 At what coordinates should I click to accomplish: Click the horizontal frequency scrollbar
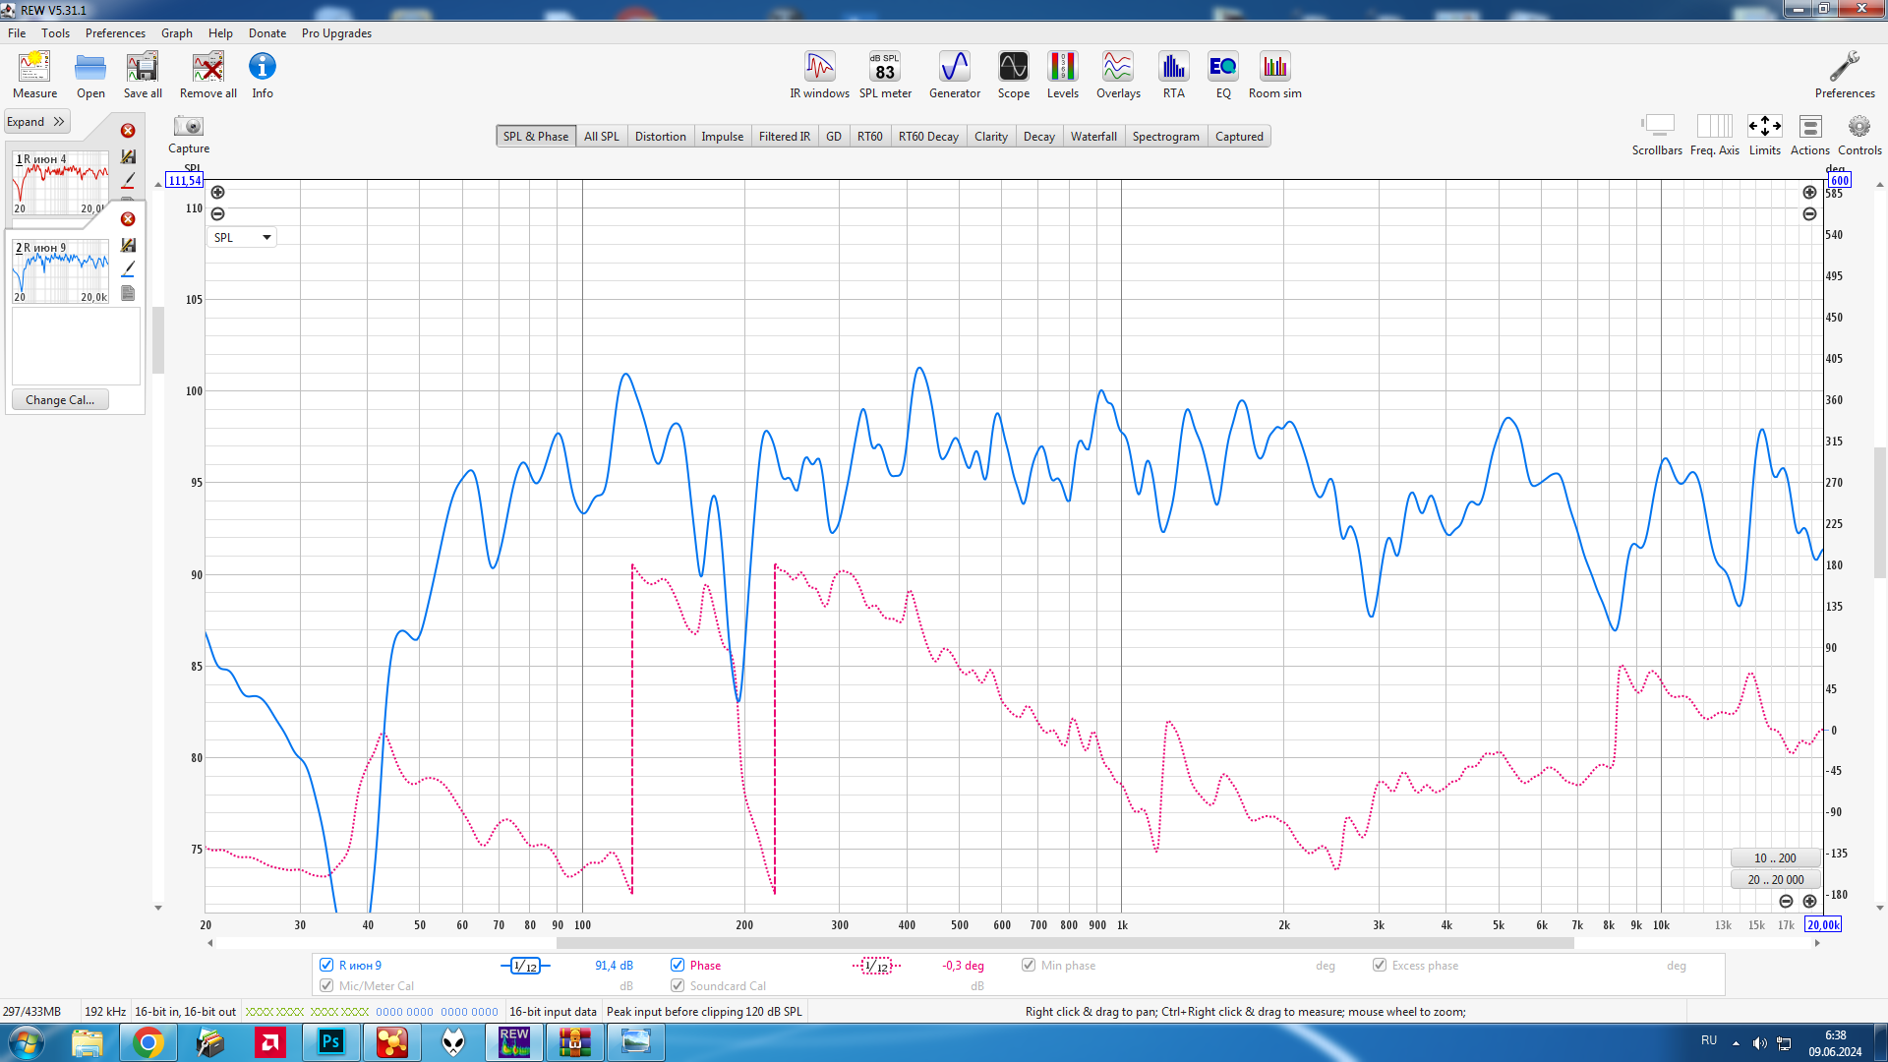[x=1064, y=943]
